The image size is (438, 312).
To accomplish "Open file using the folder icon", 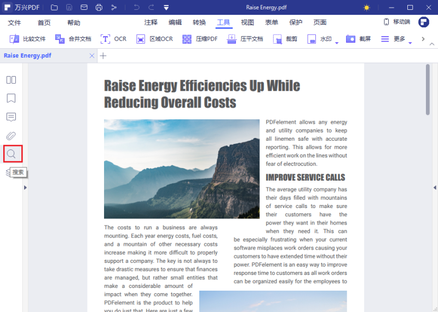I will [x=54, y=8].
